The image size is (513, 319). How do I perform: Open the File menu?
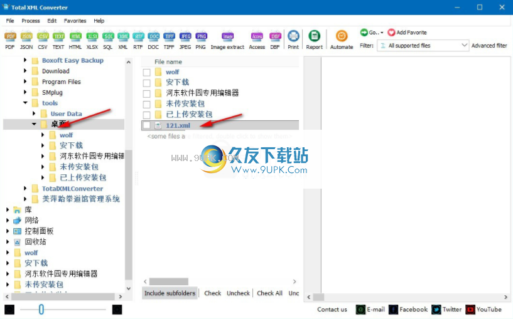pyautogui.click(x=10, y=21)
